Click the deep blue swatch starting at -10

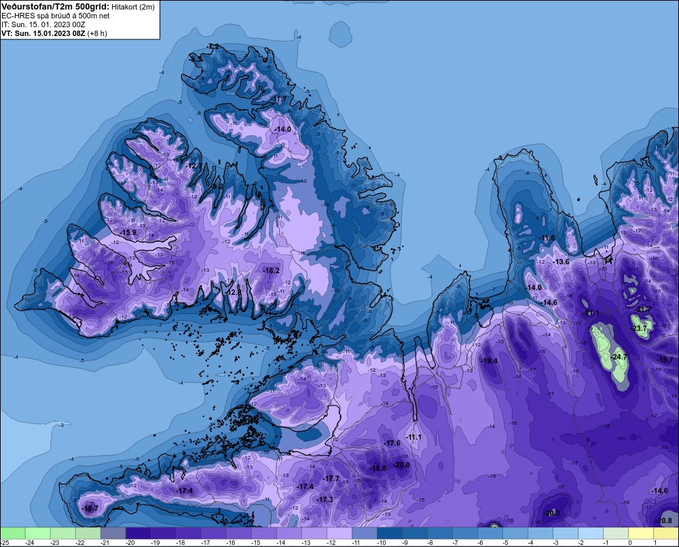tap(389, 533)
